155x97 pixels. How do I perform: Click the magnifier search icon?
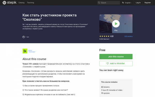99,3
